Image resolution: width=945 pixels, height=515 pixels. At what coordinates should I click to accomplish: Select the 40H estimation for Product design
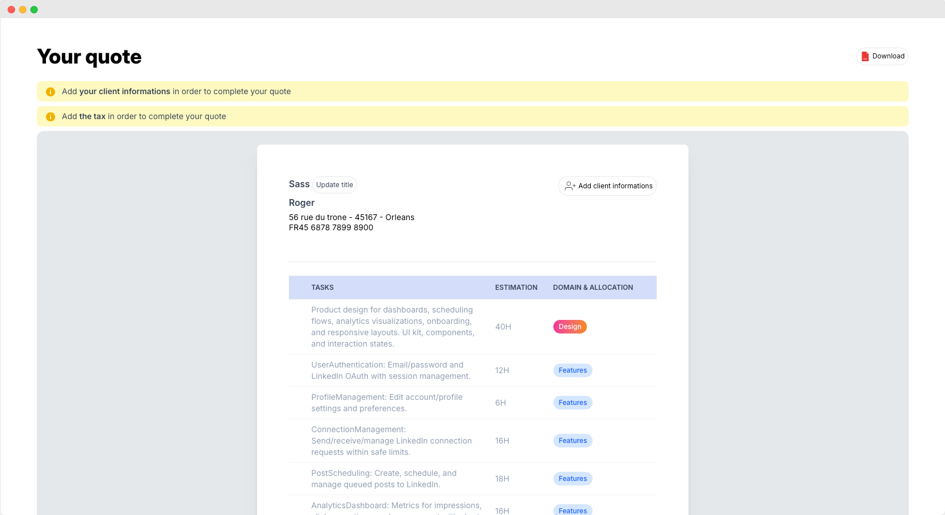(503, 327)
